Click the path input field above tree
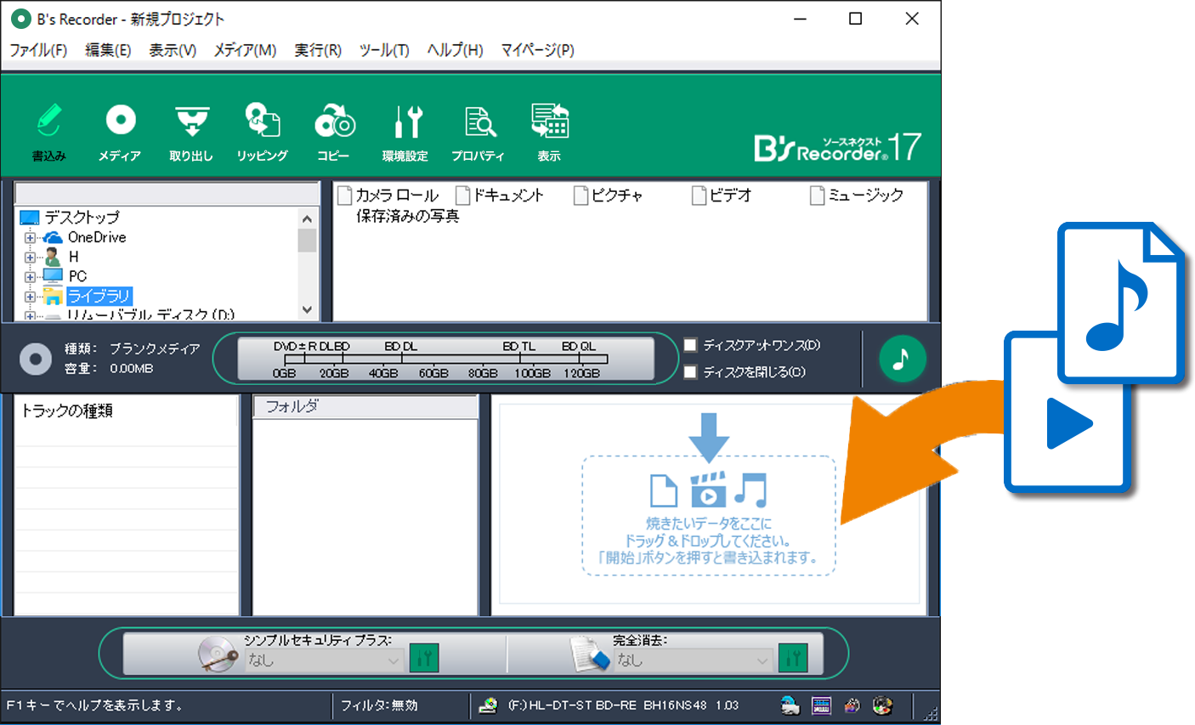 [167, 194]
